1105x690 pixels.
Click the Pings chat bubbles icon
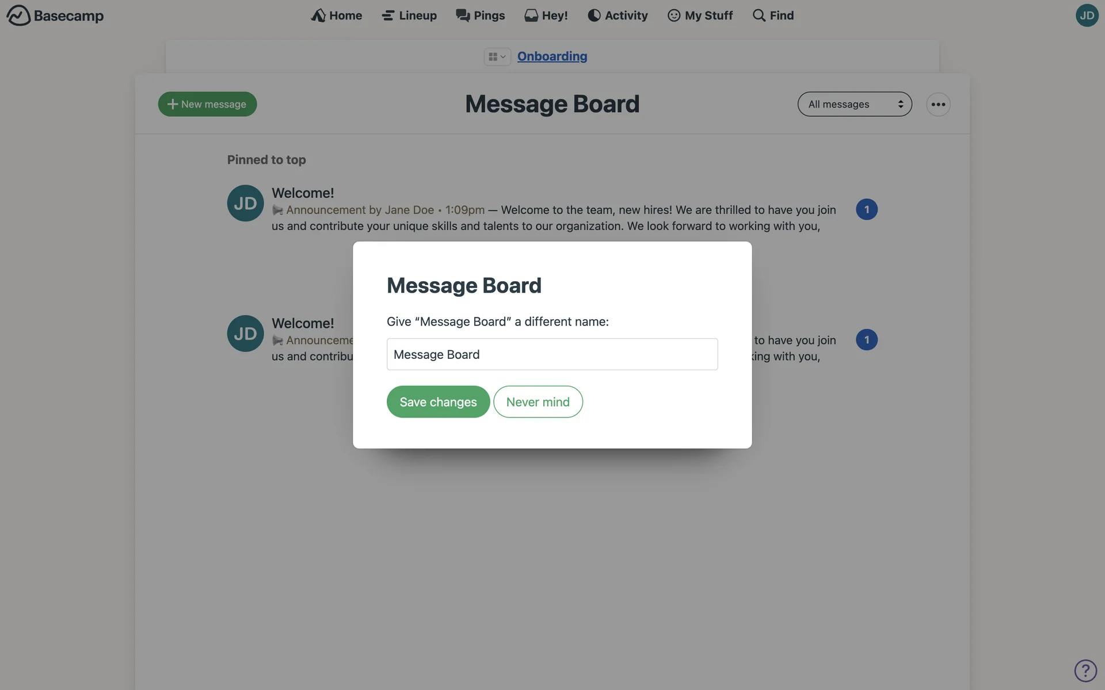463,16
